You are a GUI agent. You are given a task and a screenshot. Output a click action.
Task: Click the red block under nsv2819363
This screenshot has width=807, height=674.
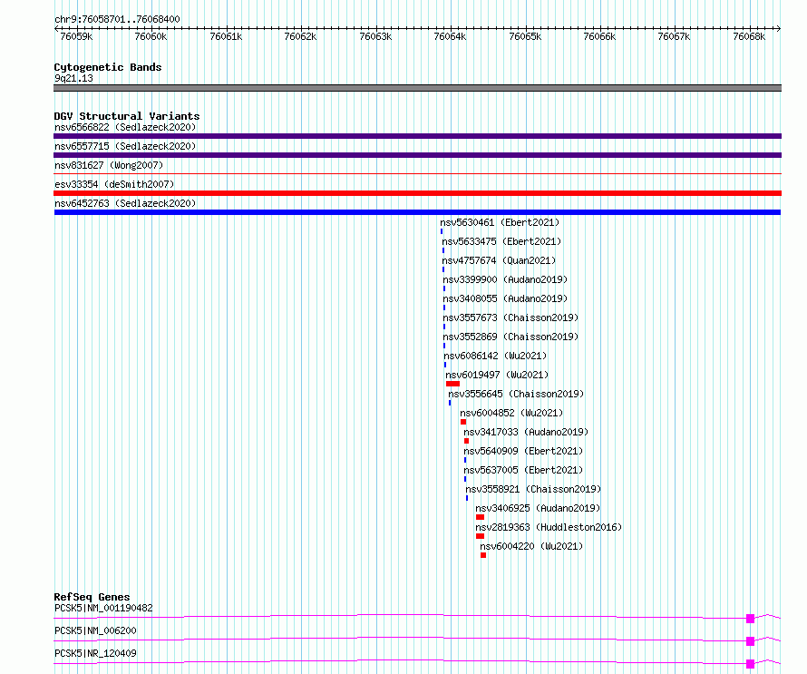click(x=481, y=536)
